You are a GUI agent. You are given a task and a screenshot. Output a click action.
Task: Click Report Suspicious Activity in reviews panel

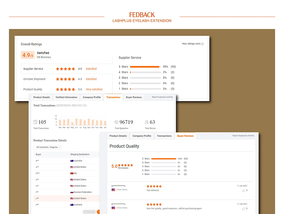[x=243, y=136]
